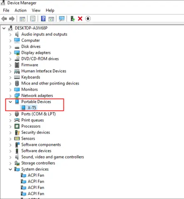The height and width of the screenshot is (199, 184).
Task: Select the Ports (COM & LPT) item
Action: pyautogui.click(x=38, y=114)
